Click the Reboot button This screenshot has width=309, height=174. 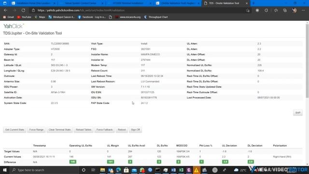click(122, 130)
